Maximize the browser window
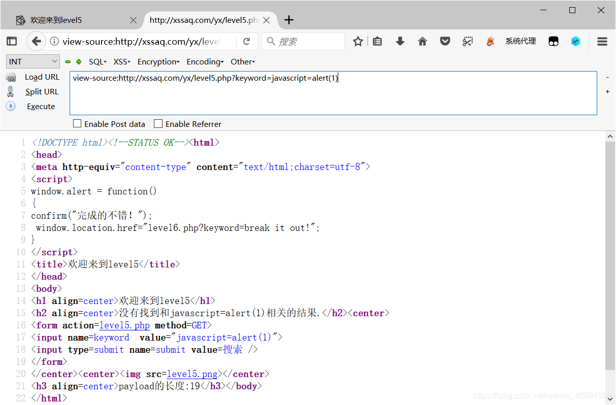 (572, 10)
